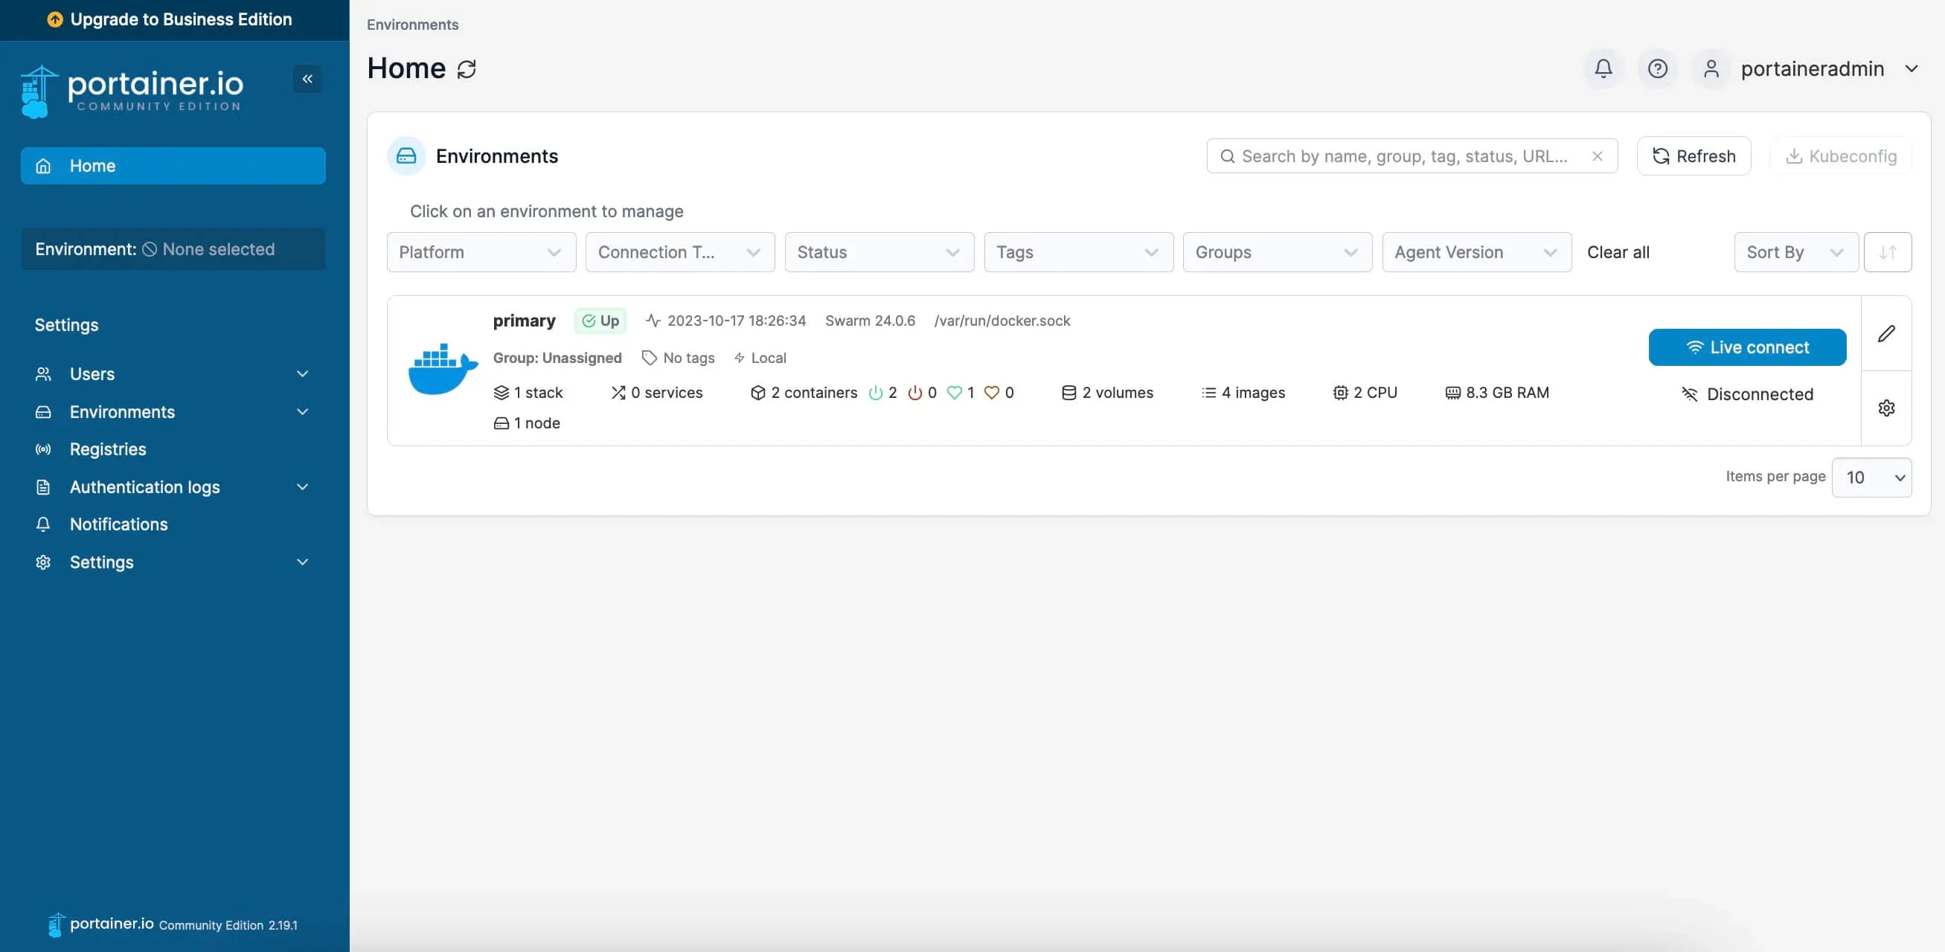Click Clear all filters
This screenshot has width=1945, height=952.
coord(1618,252)
